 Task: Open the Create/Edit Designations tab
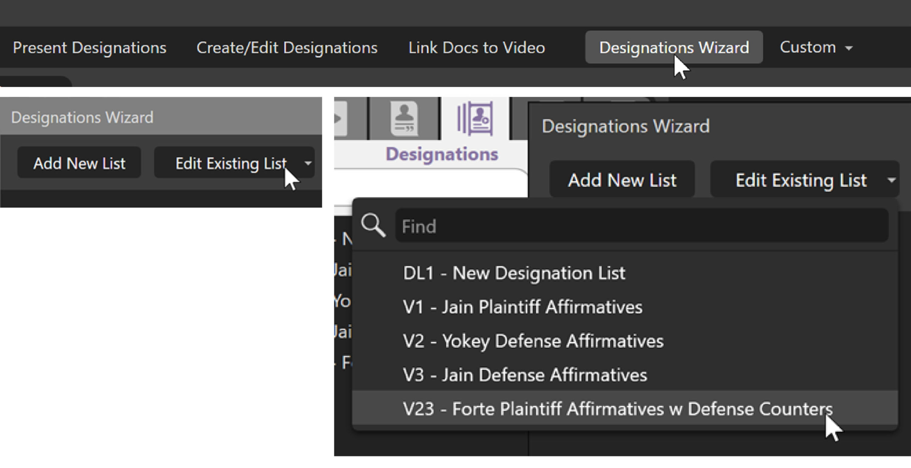[287, 47]
